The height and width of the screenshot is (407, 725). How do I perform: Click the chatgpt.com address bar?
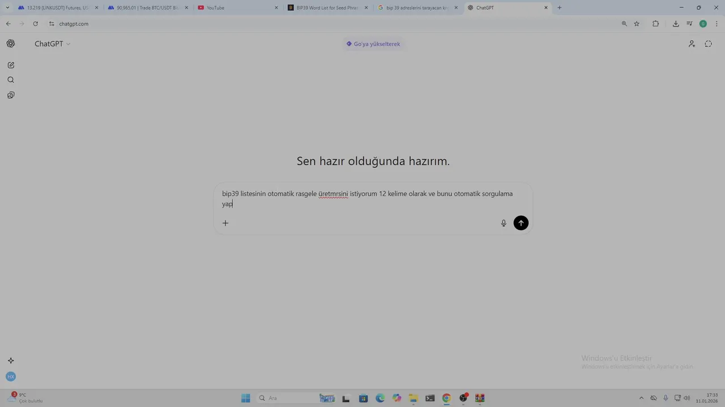(x=334, y=24)
